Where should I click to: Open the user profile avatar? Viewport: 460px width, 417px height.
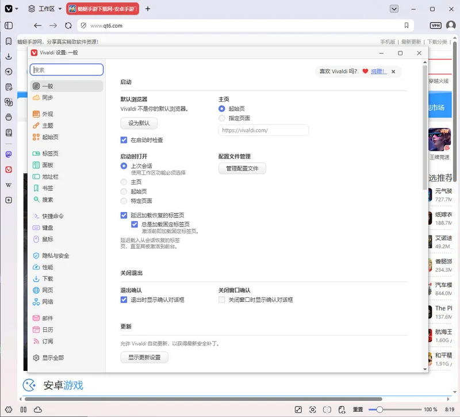coord(451,25)
